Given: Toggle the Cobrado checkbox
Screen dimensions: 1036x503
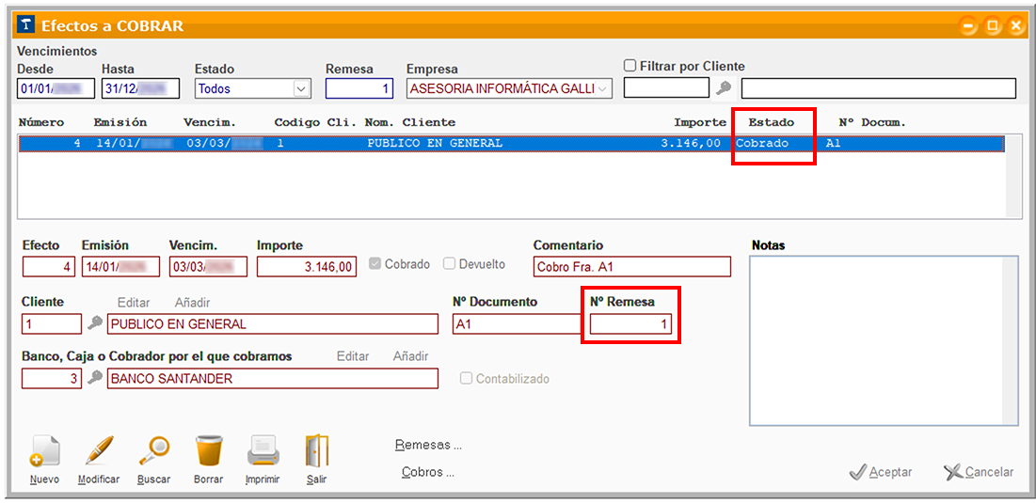Looking at the screenshot, I should (x=375, y=264).
